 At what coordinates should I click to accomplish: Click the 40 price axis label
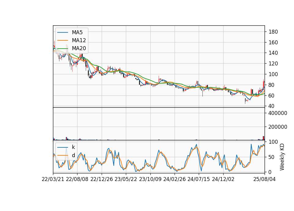[x=272, y=106]
